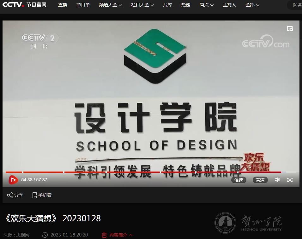302x239 pixels.
Task: Enter fullscreen video mode
Action: tap(290, 180)
